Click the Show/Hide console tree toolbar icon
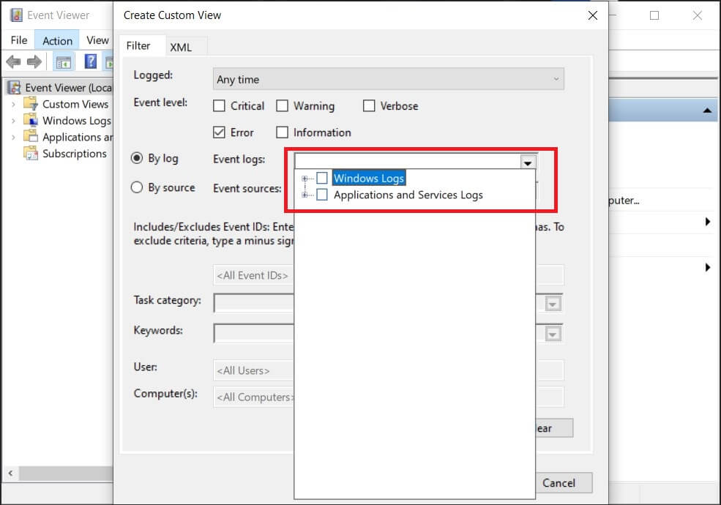This screenshot has height=505, width=721. [x=63, y=61]
